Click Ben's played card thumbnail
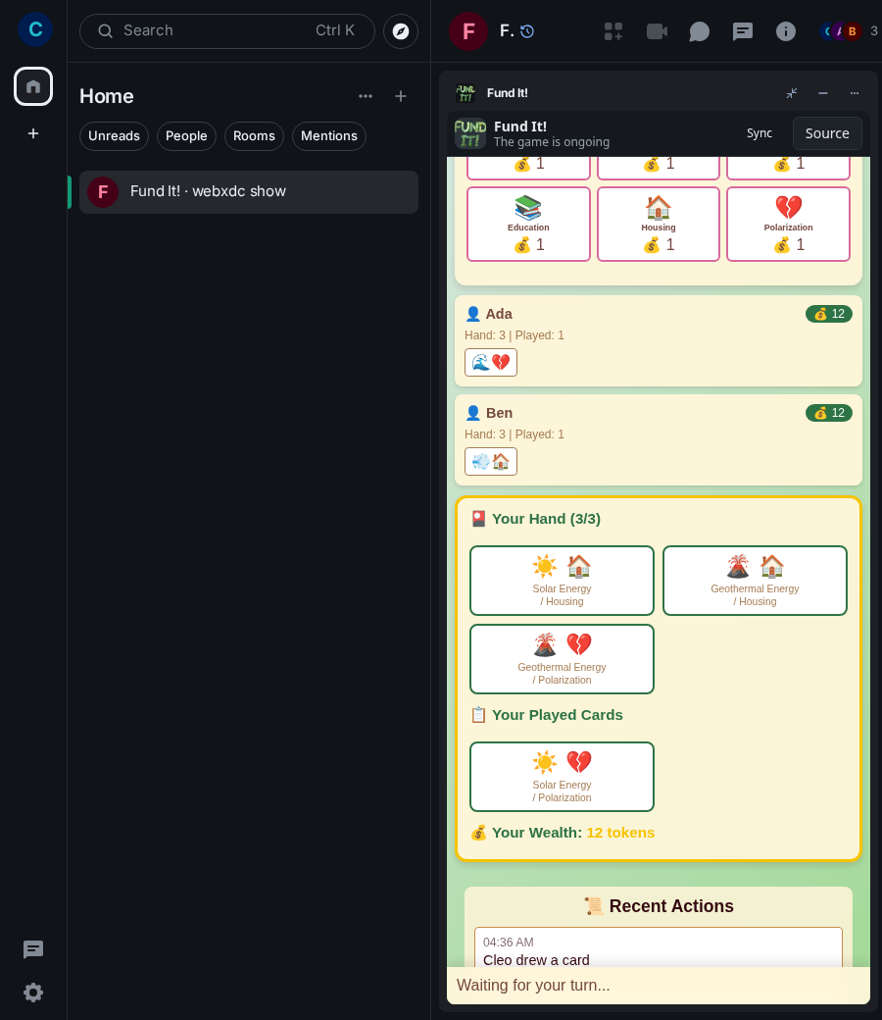This screenshot has width=882, height=1020. (x=491, y=461)
